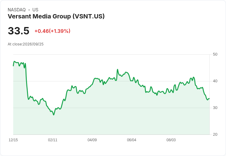
Task: Click the Versant Media Group (VSNT.US) title
Action: click(56, 16)
